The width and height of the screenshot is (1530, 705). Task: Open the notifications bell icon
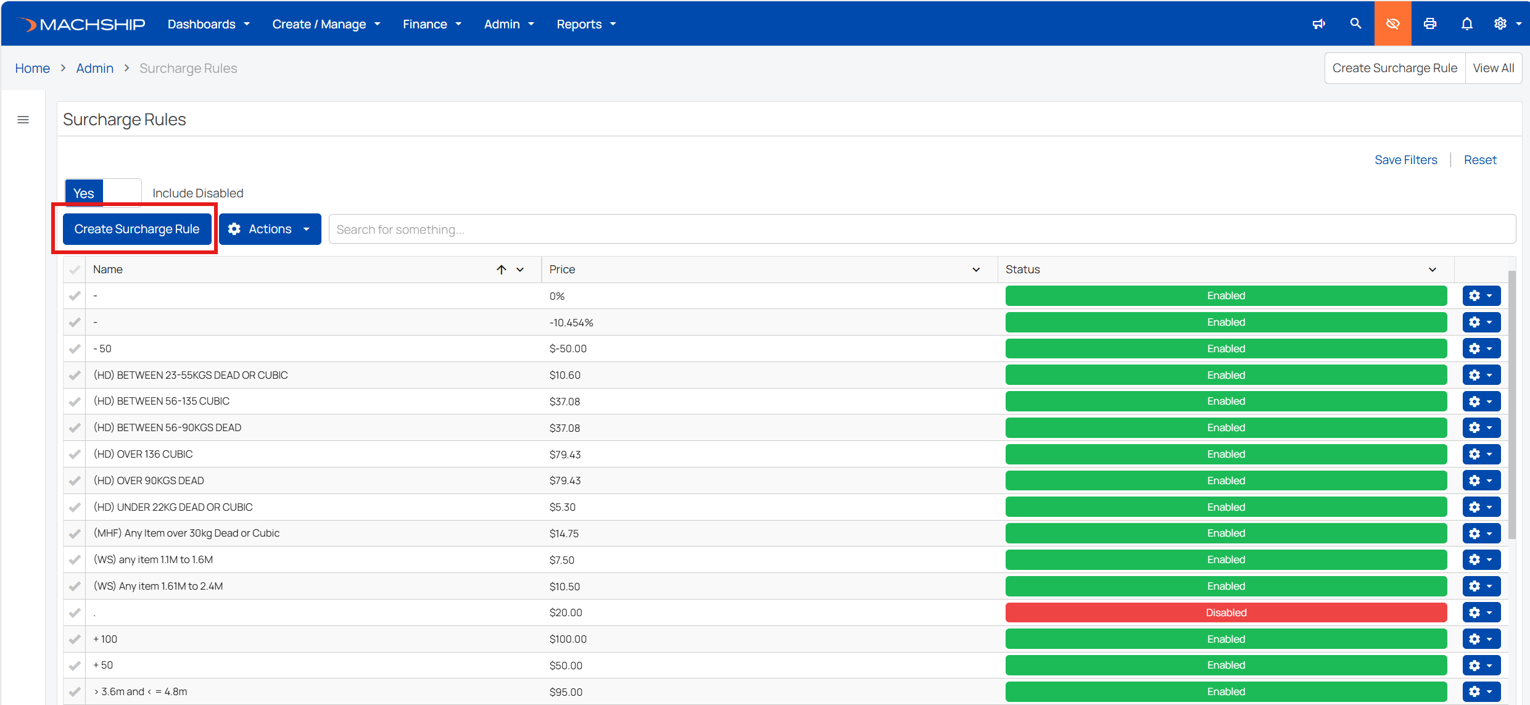tap(1467, 24)
